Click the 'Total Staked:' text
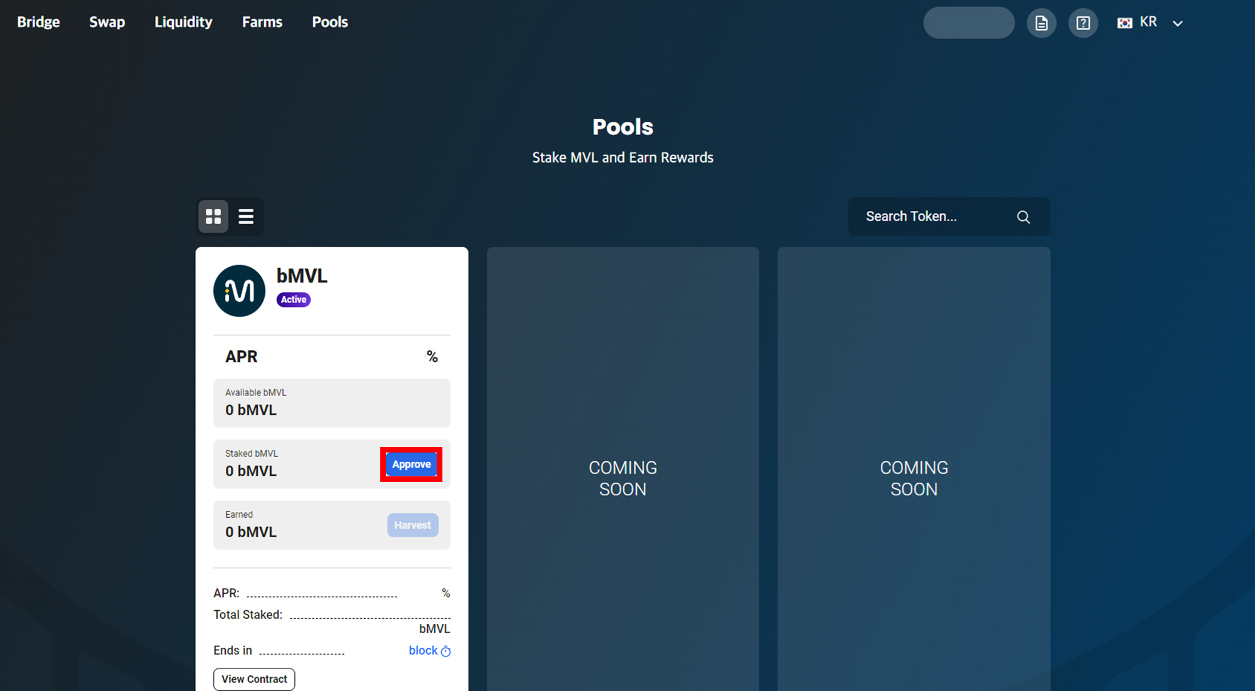Screen dimensions: 1255x691 coord(248,614)
